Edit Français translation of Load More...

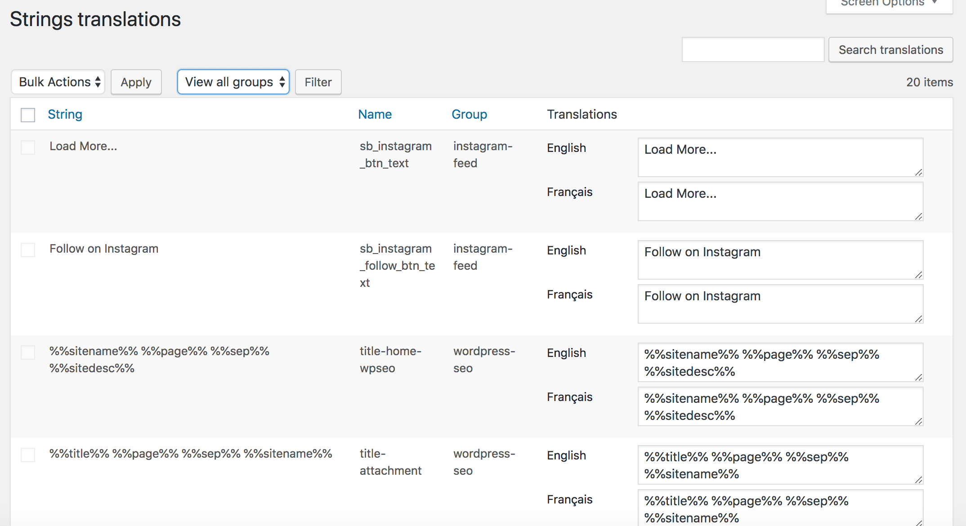780,201
